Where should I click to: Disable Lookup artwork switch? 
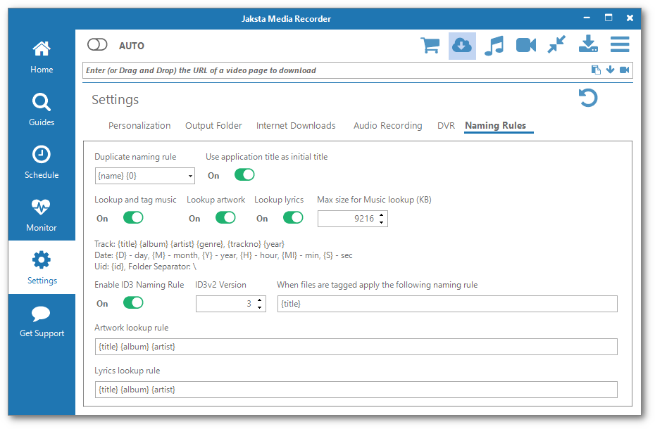pyautogui.click(x=225, y=217)
